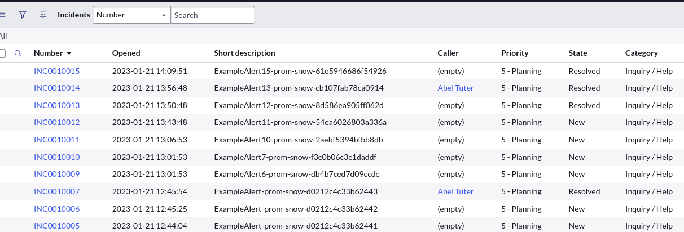Click the Short description column header
Viewport: 684px width, 232px height.
[x=244, y=53]
